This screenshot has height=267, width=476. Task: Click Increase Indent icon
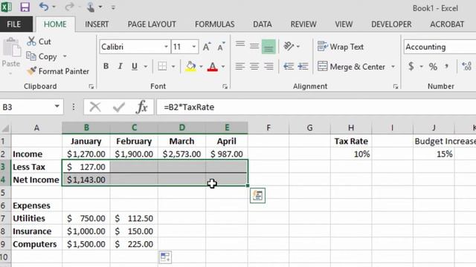coord(303,66)
